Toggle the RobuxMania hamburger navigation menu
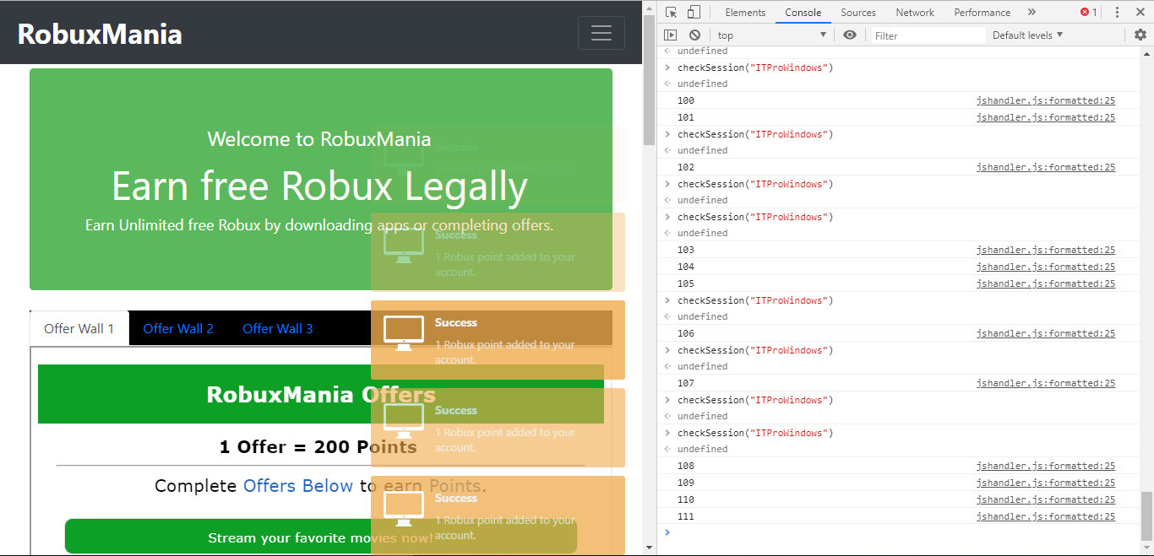Screen dimensions: 1154x556 pos(601,33)
